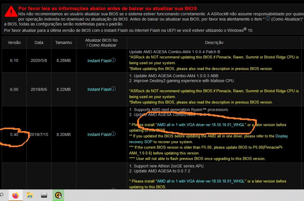Open the Display recovery SOP link
Image resolution: width=304 pixels, height=201 pixels.
[x=208, y=139]
